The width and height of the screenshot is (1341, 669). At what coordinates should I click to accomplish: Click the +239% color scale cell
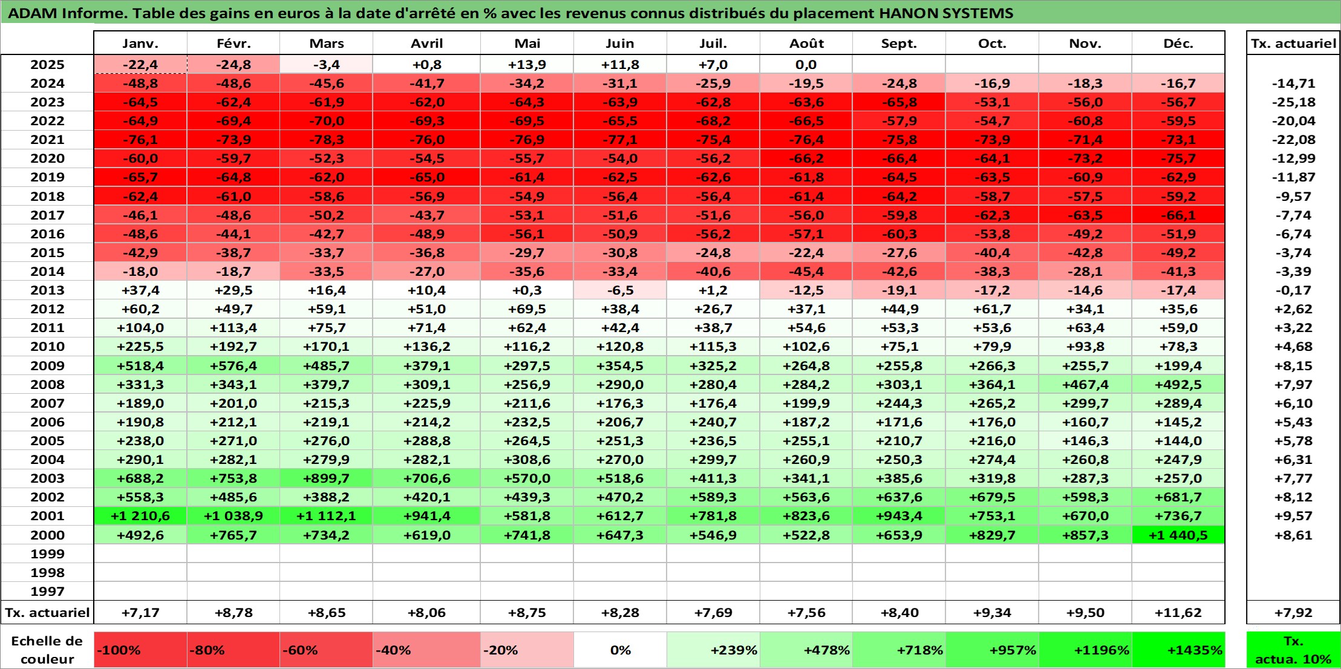[x=713, y=650]
